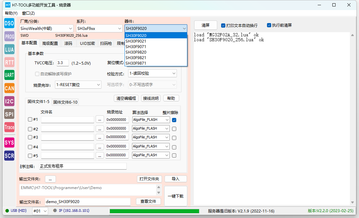Image resolution: width=359 pixels, height=218 pixels.
Task: Open AlgoFile_FLASH dropdown for file #3
Action: (x=151, y=137)
